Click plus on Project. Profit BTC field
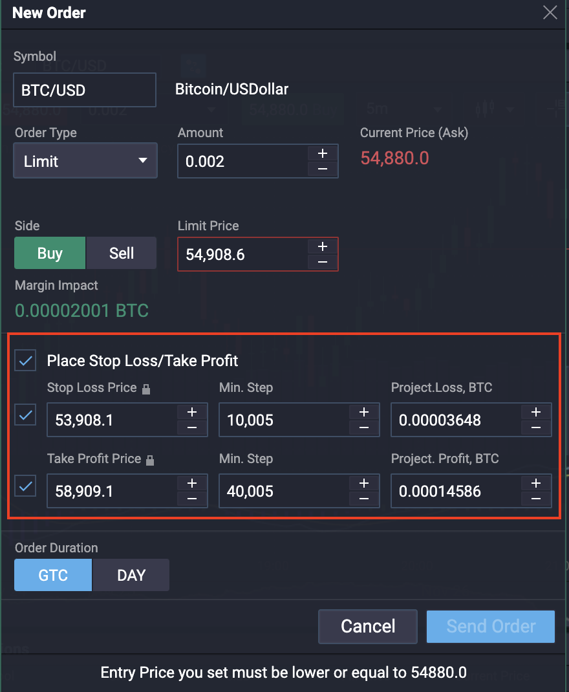Screen dimensions: 569x692 535,483
